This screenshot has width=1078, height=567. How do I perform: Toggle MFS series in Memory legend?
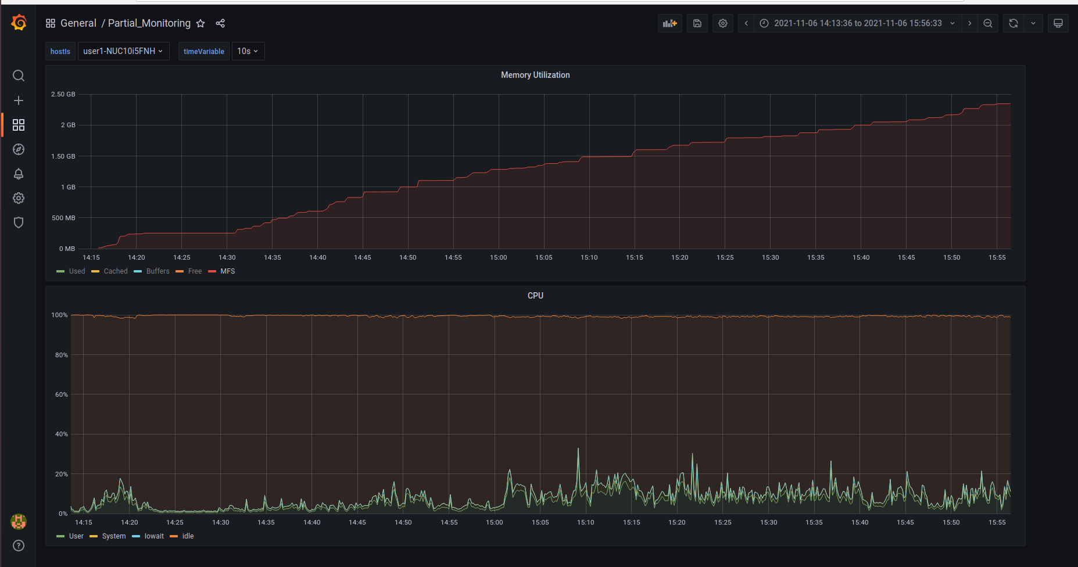pyautogui.click(x=227, y=271)
